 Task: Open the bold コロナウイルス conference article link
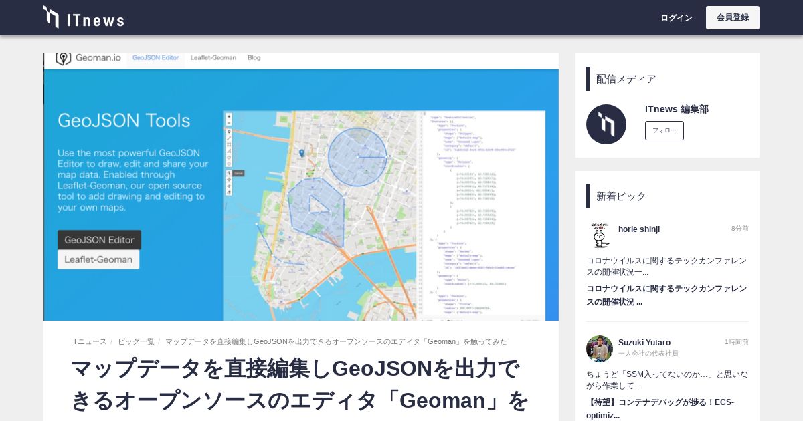tap(666, 295)
